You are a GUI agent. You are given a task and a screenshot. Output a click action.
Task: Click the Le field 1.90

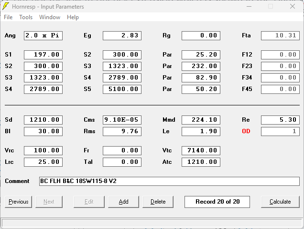coord(201,131)
